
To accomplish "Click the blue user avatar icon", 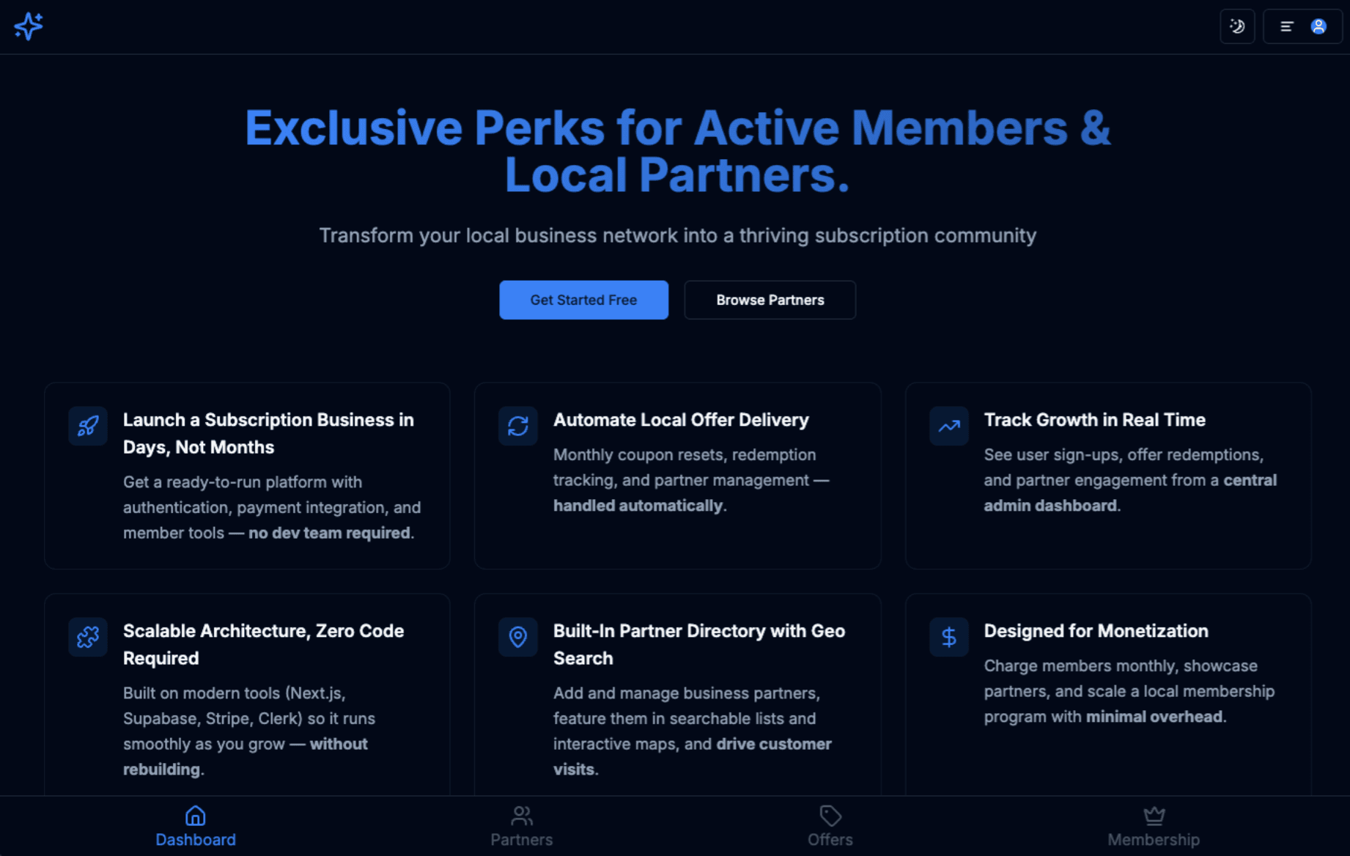I will pos(1318,26).
